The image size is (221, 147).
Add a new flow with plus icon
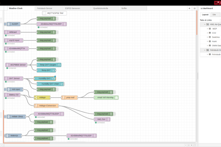pyautogui.click(x=189, y=8)
